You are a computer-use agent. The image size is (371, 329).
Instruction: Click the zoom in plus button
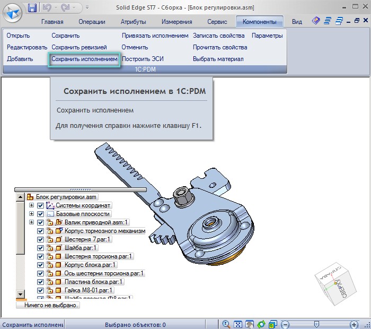[354, 324]
